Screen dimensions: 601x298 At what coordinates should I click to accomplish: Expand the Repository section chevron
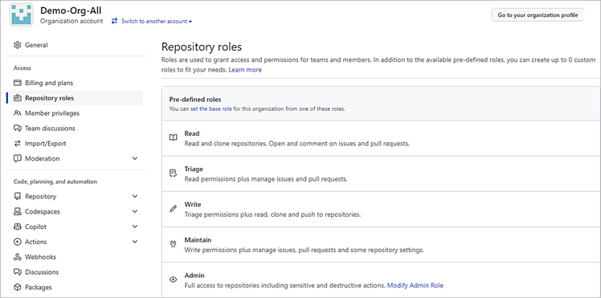[135, 196]
